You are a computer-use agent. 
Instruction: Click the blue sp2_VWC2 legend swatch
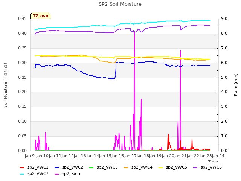(x=57, y=167)
